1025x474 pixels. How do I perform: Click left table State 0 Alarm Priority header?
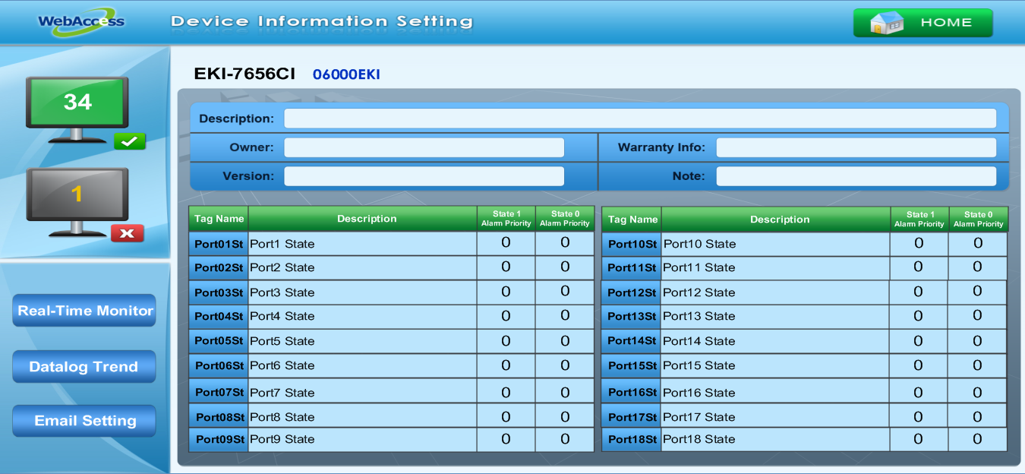tap(565, 219)
